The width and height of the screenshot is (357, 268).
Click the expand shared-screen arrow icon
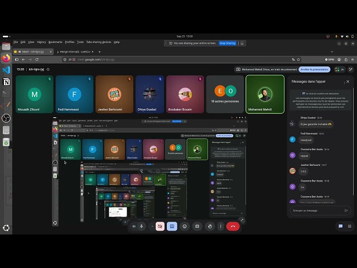tap(242, 220)
